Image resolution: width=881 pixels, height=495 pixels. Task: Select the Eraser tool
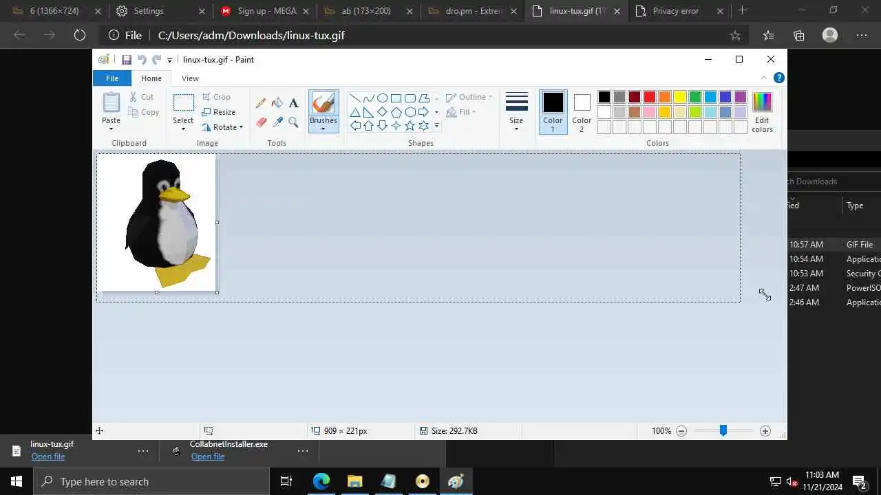(x=261, y=122)
